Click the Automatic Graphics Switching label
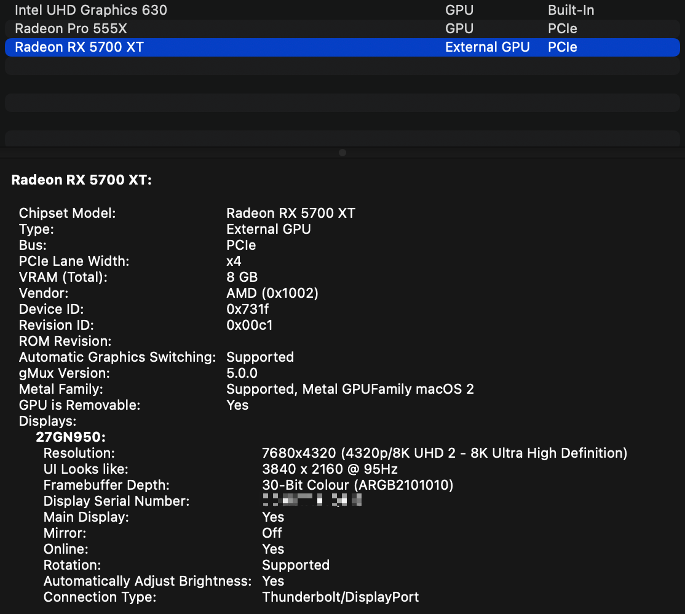The image size is (685, 614). click(x=117, y=357)
